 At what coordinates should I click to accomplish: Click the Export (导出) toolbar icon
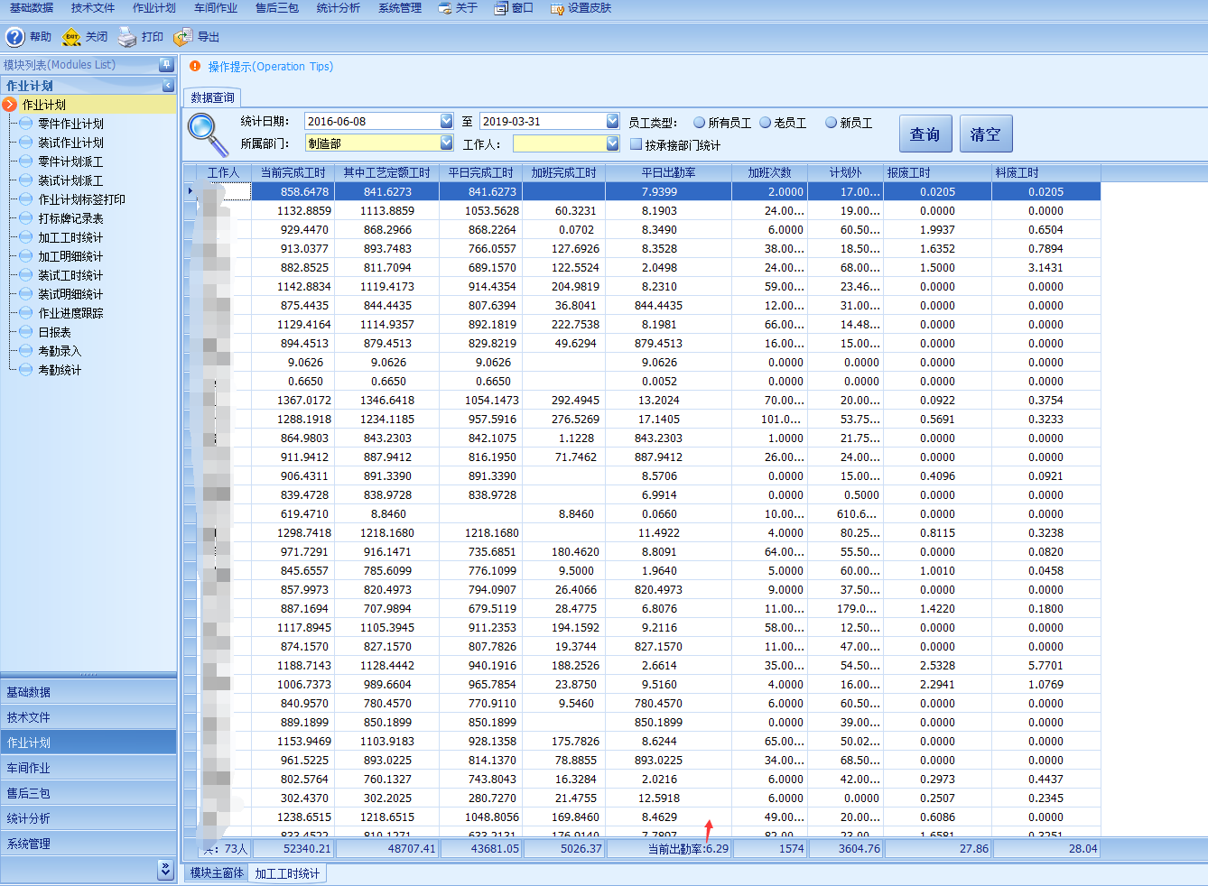[x=183, y=37]
